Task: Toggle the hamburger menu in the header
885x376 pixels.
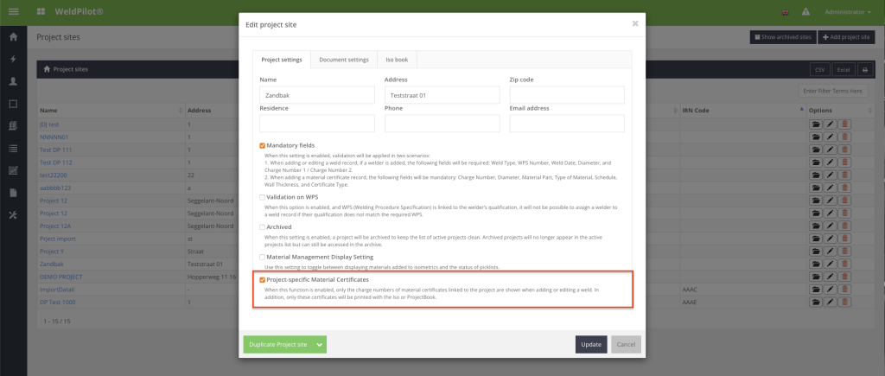Action: [13, 11]
